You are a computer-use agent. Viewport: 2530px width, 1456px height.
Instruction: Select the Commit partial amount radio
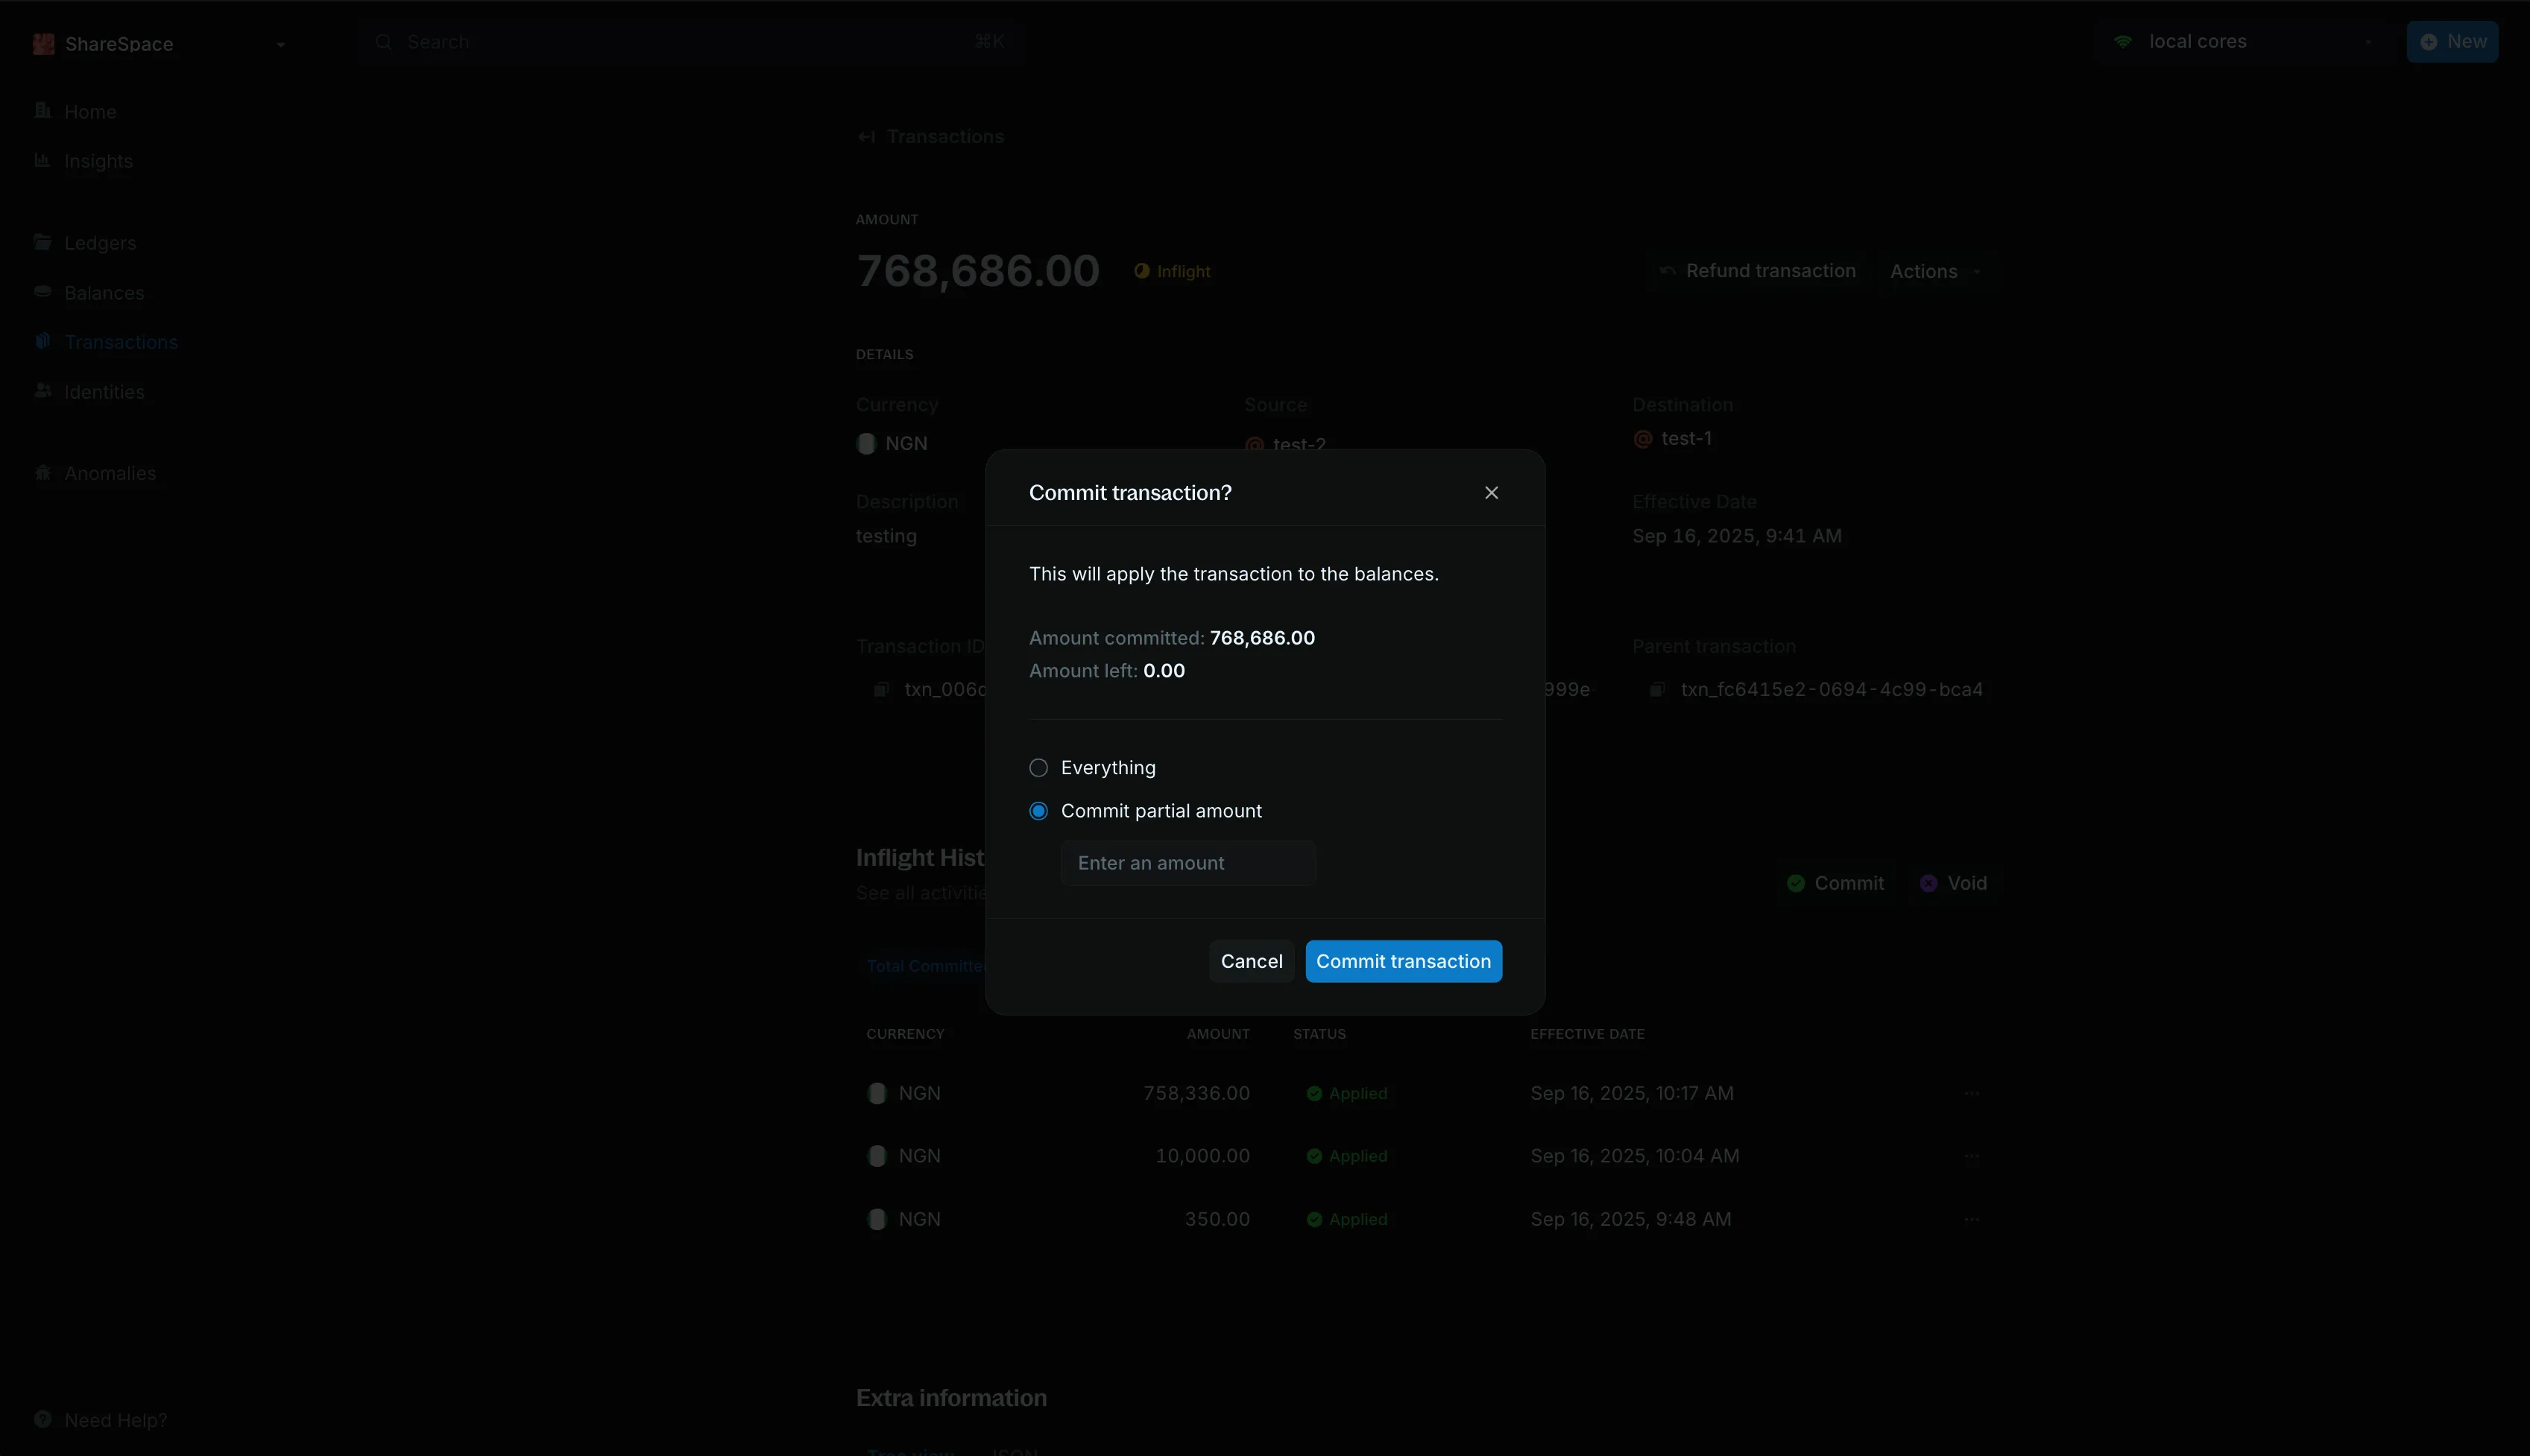(x=1038, y=811)
